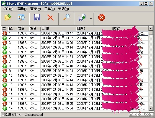Click the phone cell of record 9
155x118 pixels.
click(23, 71)
